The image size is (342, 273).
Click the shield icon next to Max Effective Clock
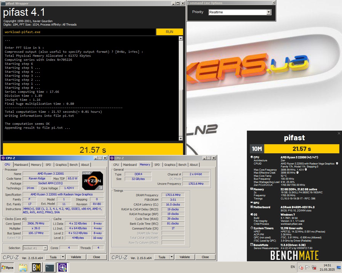(298, 172)
